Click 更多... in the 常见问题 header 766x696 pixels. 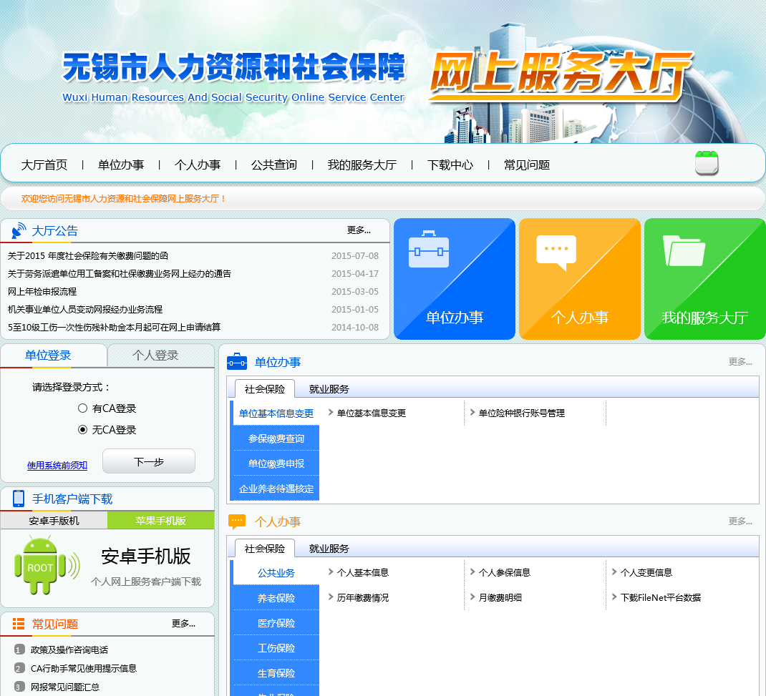pyautogui.click(x=183, y=623)
